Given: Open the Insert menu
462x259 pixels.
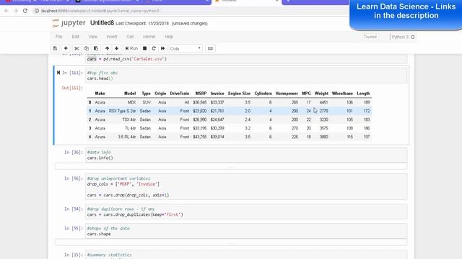Looking at the screenshot, I should [x=112, y=37].
